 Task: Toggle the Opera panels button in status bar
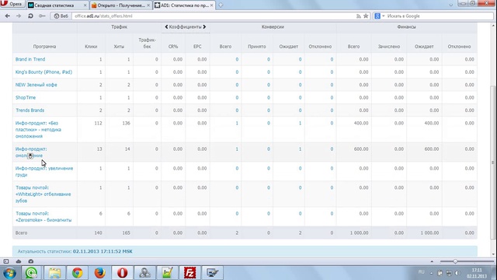6,261
